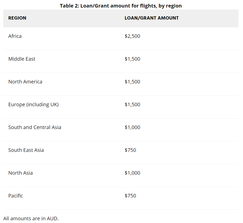Click the loan amount for Europe row
The height and width of the screenshot is (223, 243).
pyautogui.click(x=132, y=104)
